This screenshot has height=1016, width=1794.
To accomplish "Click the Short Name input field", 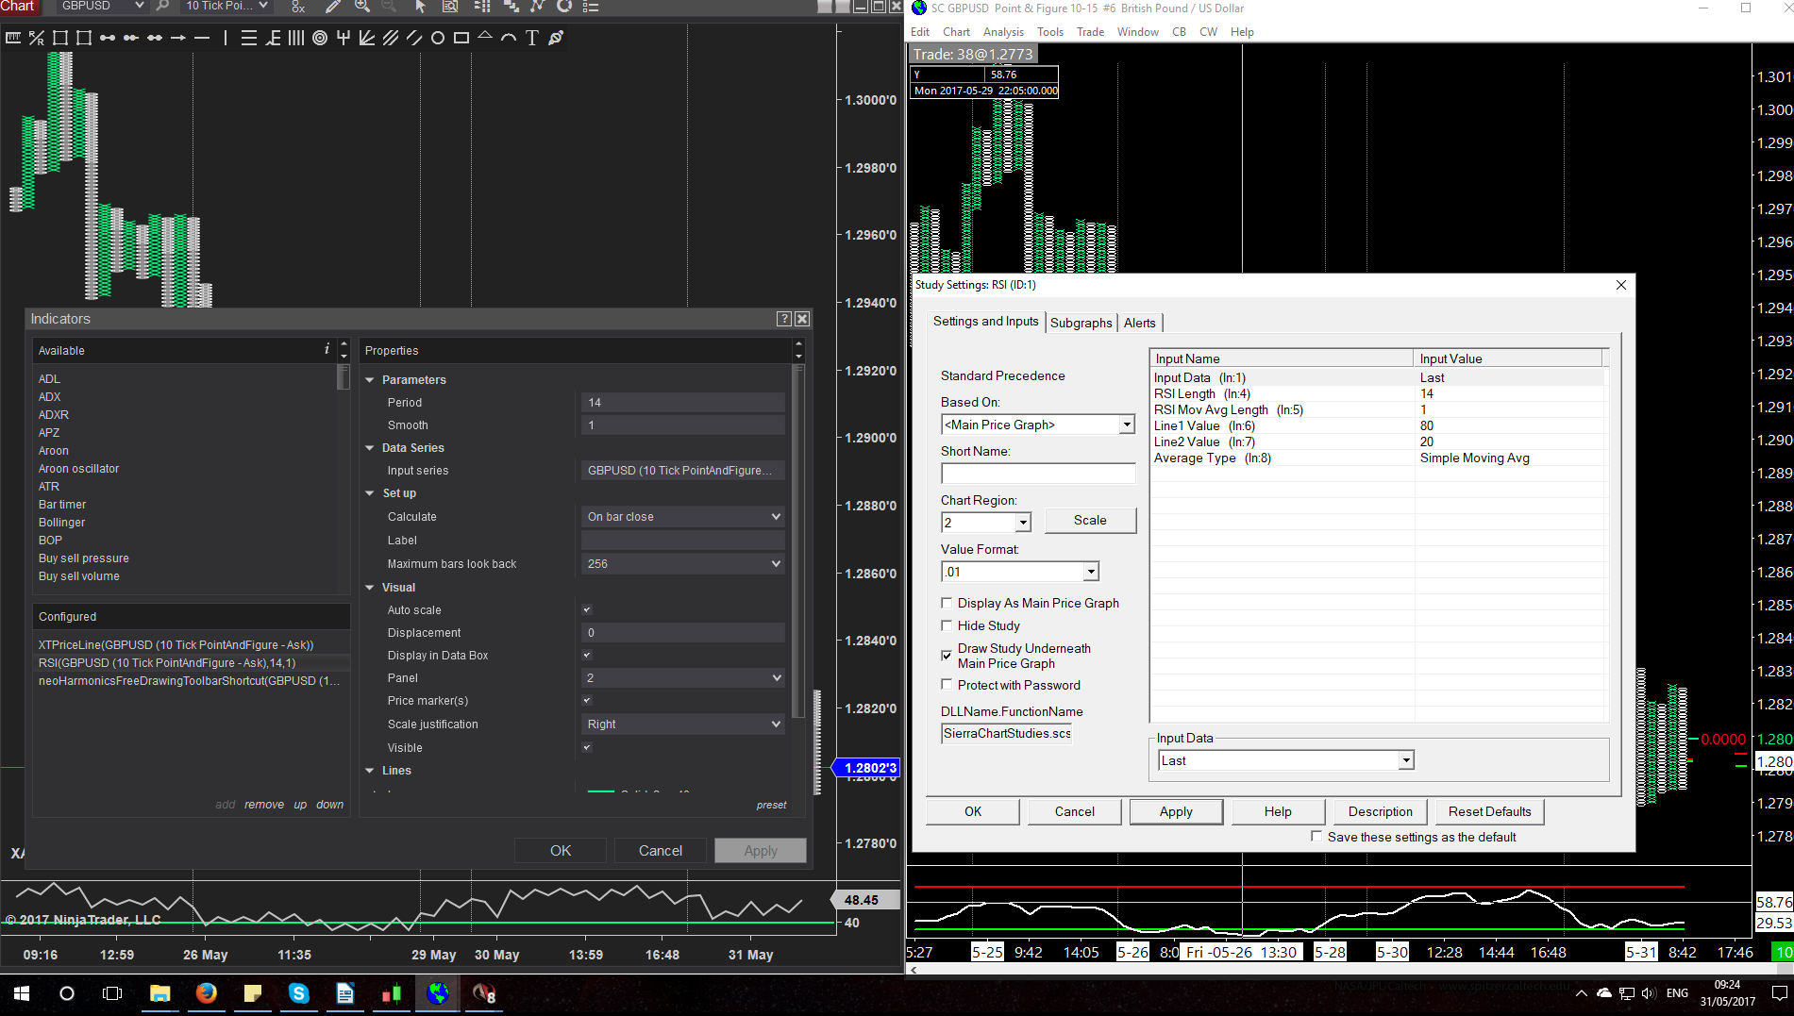I will (1038, 473).
